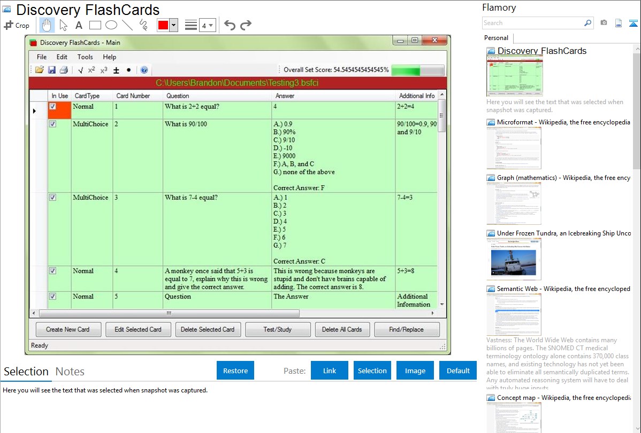The width and height of the screenshot is (641, 433).
Task: Insert the bullet dot symbol
Action: pos(128,70)
